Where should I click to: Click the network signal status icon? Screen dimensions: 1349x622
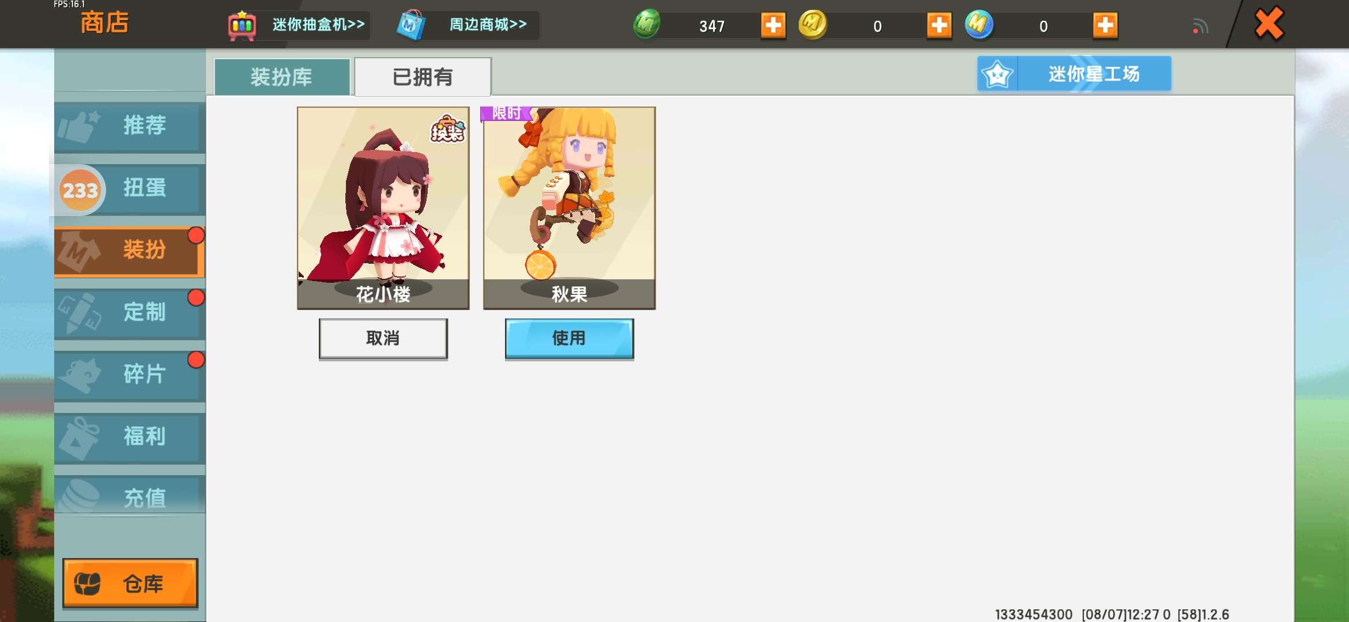point(1200,26)
